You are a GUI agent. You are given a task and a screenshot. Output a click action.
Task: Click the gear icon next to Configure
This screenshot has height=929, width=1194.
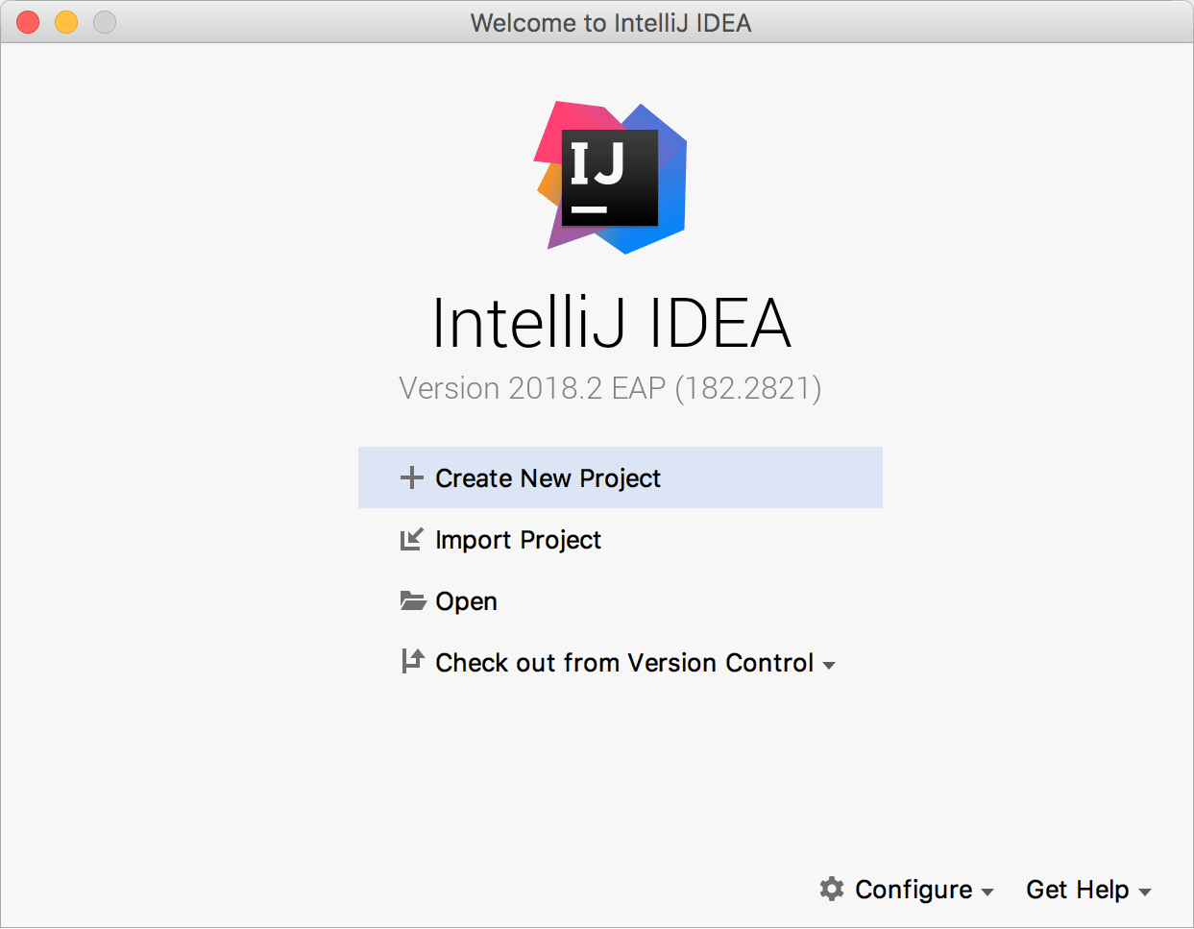pyautogui.click(x=832, y=890)
